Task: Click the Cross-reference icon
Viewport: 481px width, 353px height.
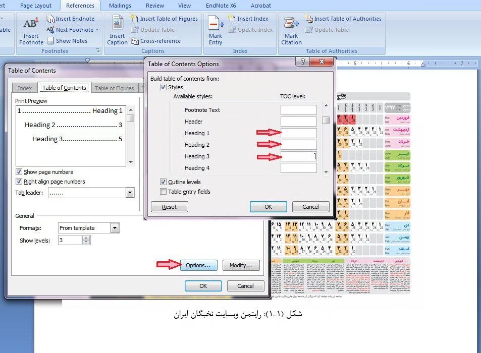Action: tap(135, 41)
